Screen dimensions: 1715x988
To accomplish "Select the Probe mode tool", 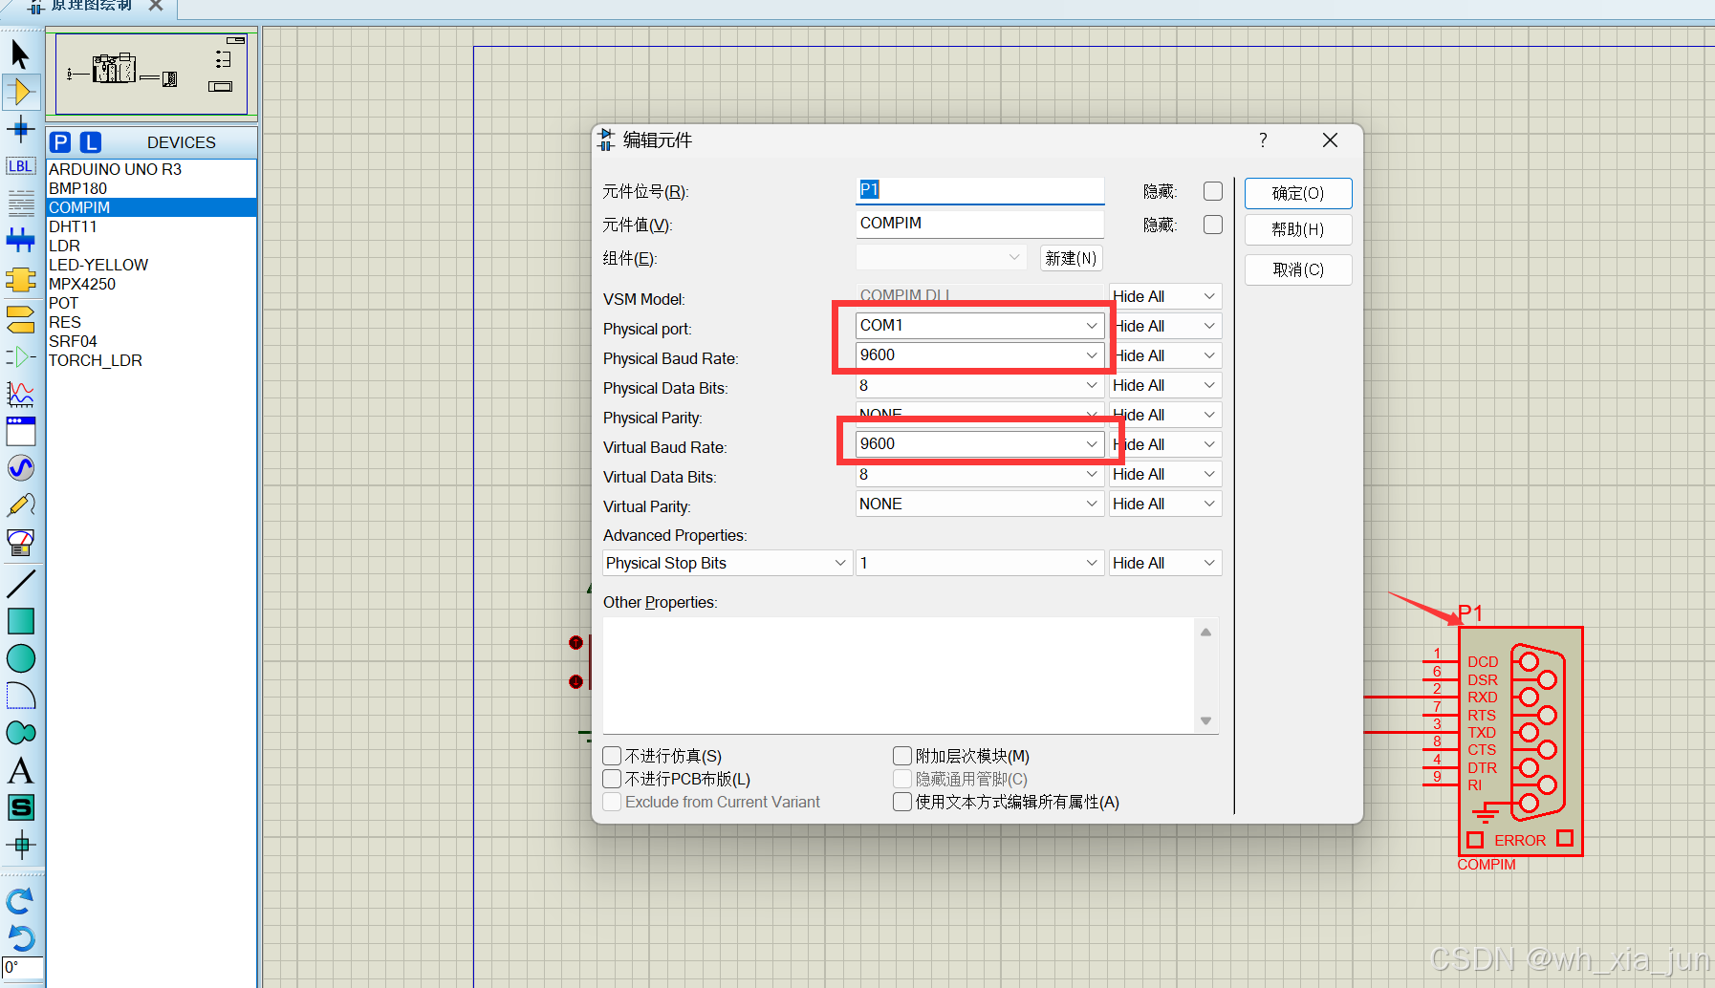I will [20, 505].
